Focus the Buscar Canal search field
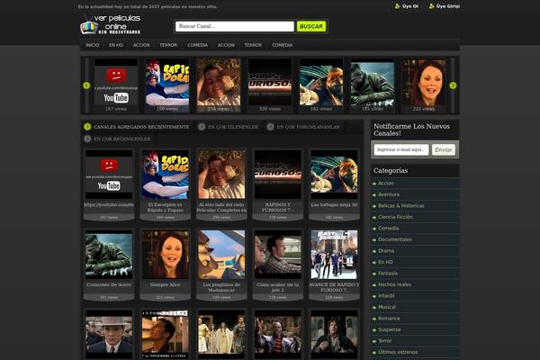The height and width of the screenshot is (360, 540). click(x=235, y=26)
